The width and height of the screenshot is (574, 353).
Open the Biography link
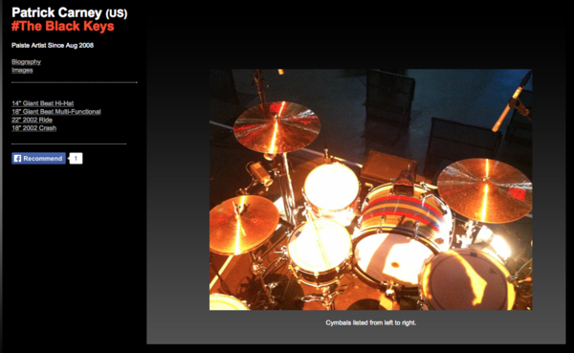[26, 61]
